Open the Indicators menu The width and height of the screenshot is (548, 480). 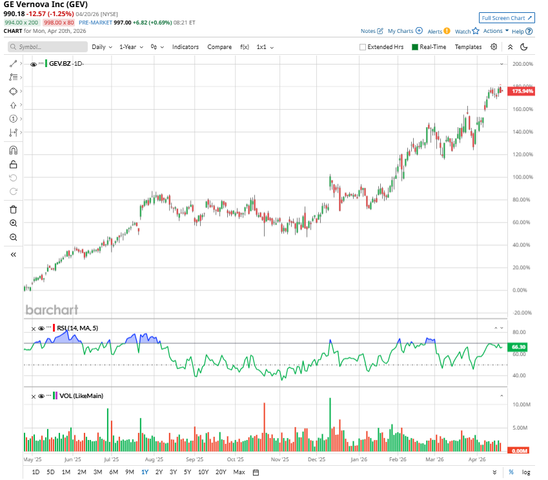(185, 47)
